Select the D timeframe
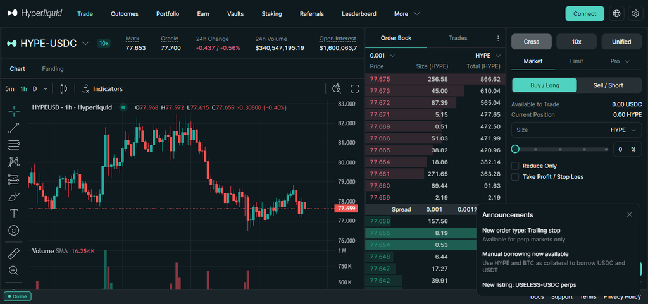Viewport: 648px width, 304px height. pos(35,88)
